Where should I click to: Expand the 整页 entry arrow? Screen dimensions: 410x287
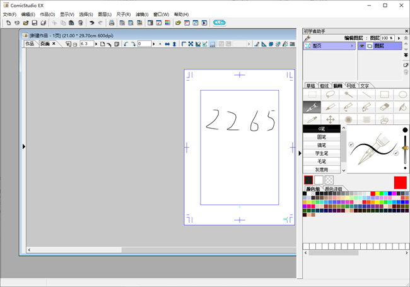(352, 46)
